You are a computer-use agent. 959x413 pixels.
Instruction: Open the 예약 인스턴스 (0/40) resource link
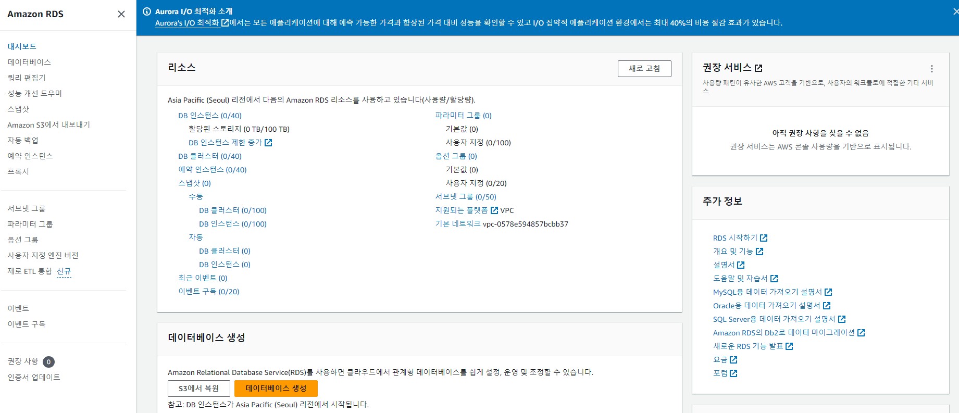213,170
